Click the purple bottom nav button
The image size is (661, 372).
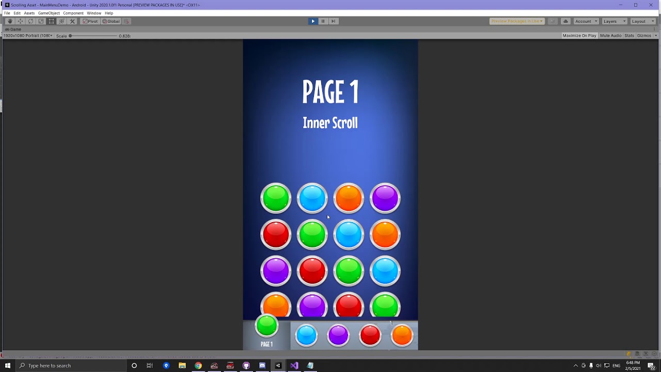coord(338,335)
